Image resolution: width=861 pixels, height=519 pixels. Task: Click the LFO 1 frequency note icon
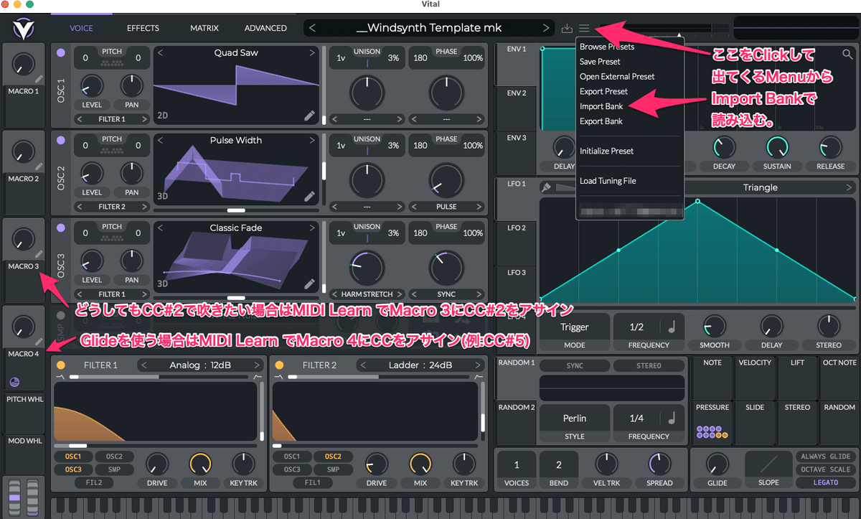coord(672,327)
